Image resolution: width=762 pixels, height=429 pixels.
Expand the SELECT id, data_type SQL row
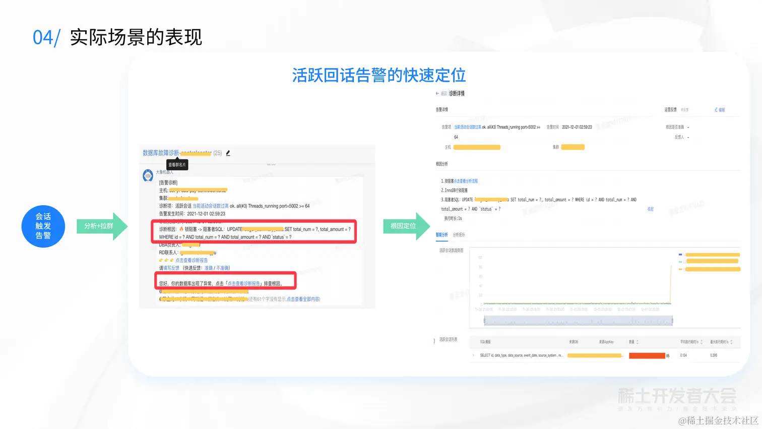pyautogui.click(x=473, y=355)
